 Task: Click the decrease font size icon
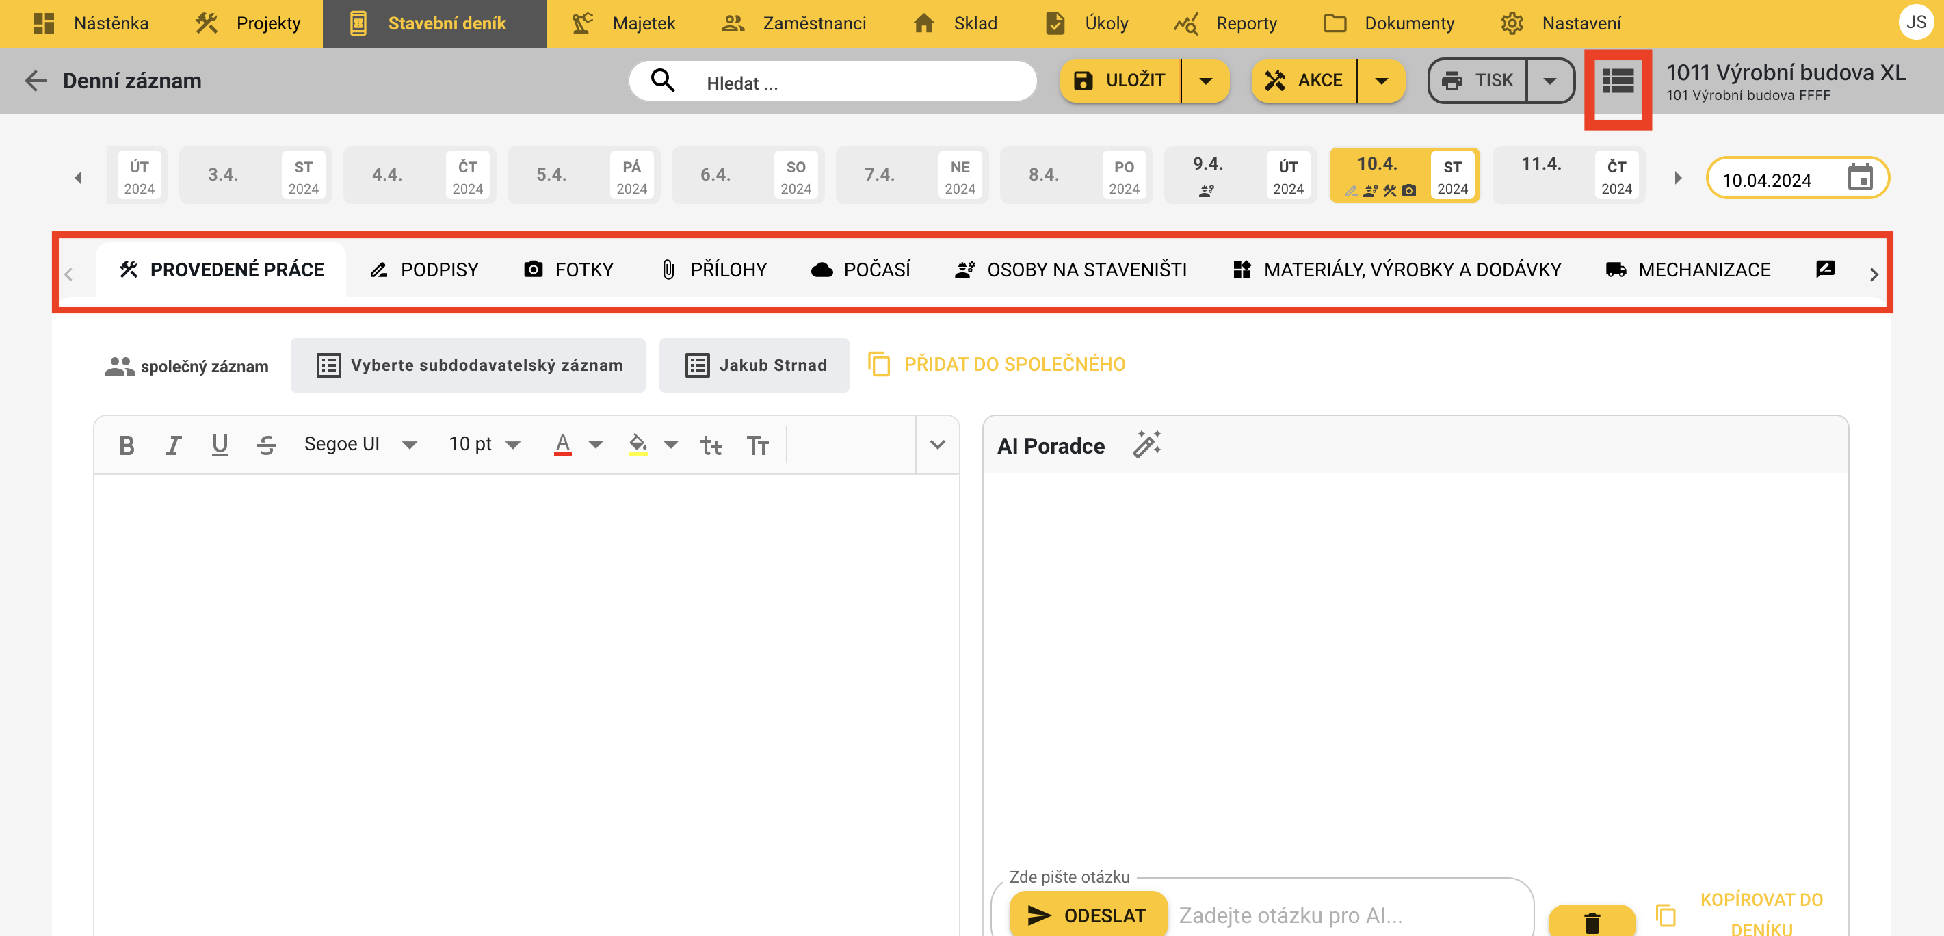click(x=711, y=445)
